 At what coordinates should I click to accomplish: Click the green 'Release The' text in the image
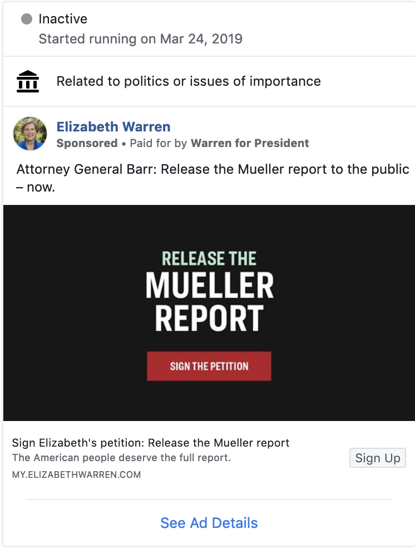click(209, 258)
